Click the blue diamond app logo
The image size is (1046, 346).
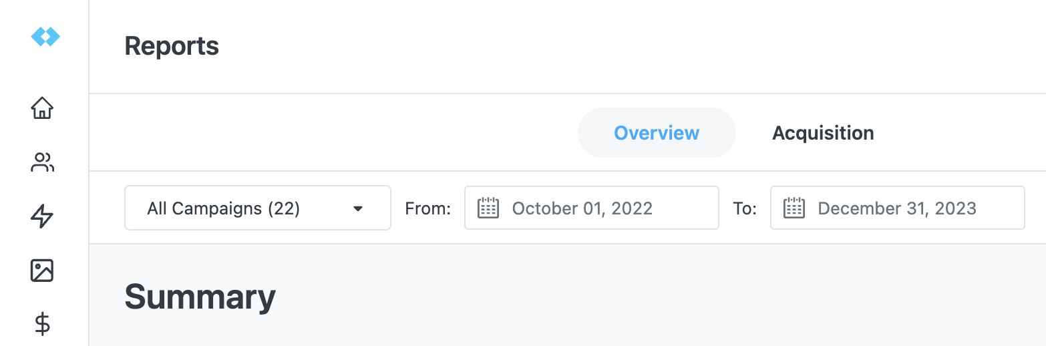click(45, 37)
